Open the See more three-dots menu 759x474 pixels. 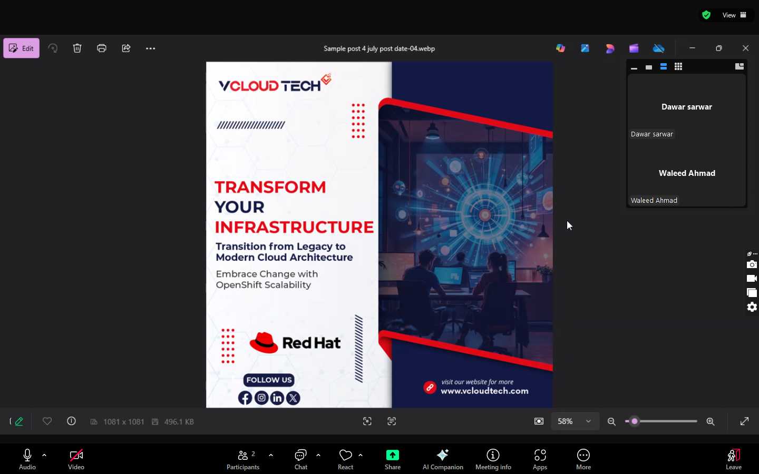coord(151,48)
